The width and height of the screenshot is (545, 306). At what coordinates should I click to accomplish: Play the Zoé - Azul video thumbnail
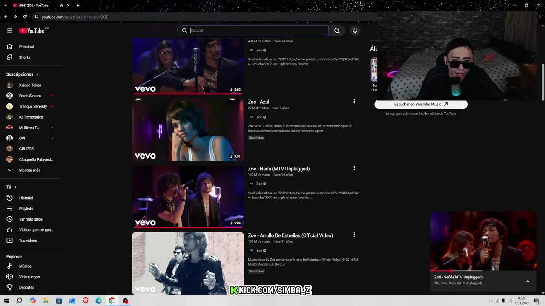coord(188,130)
